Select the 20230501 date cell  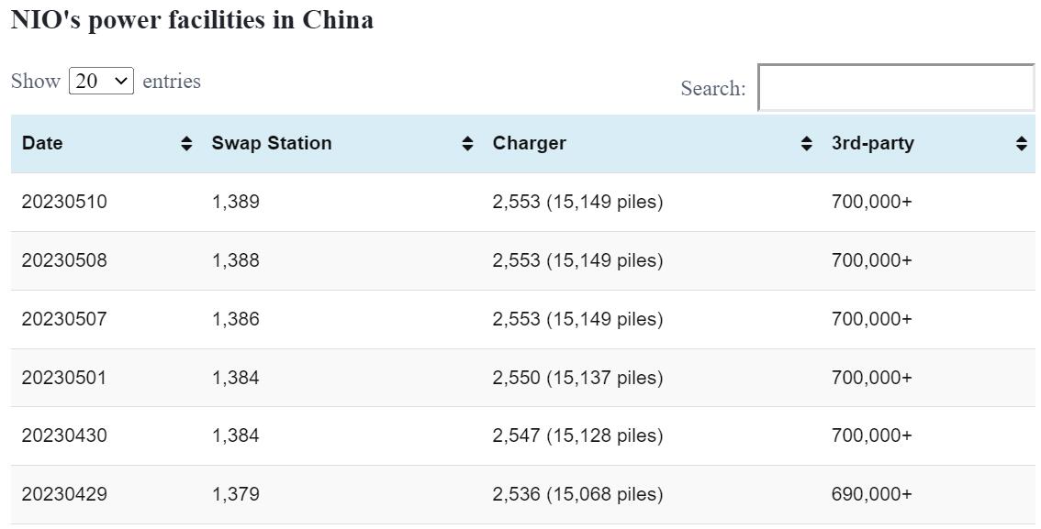[64, 378]
